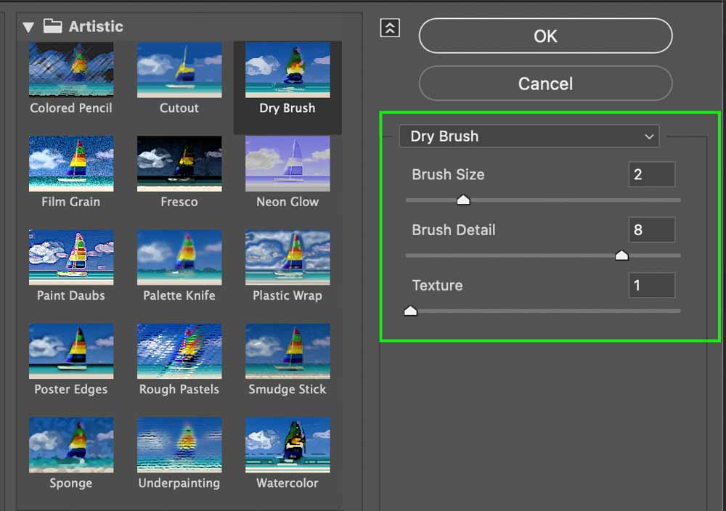Select the Palette Knife filter thumbnail
This screenshot has width=726, height=511.
(x=179, y=258)
